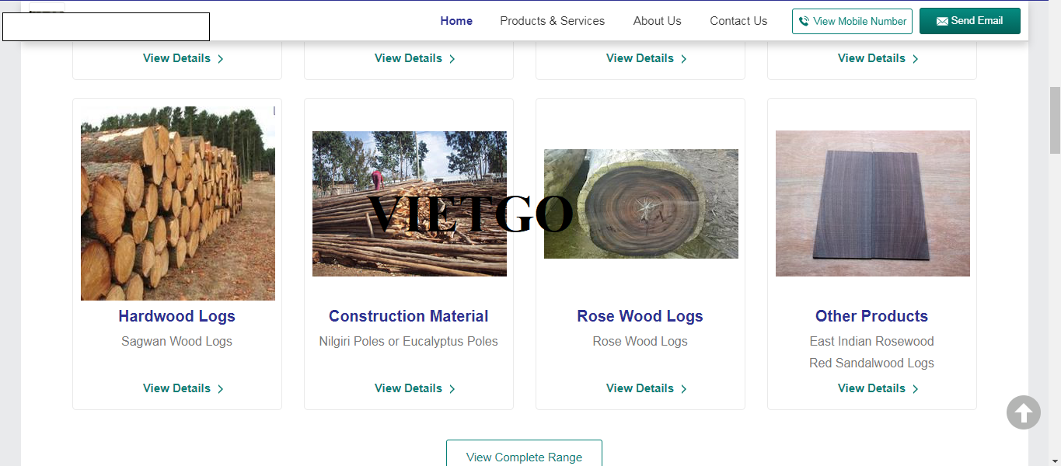Click the scroll-to-top arrow icon
The image size is (1061, 466).
(1023, 412)
